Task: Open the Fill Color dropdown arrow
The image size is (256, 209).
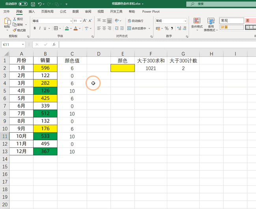Action: (71, 28)
